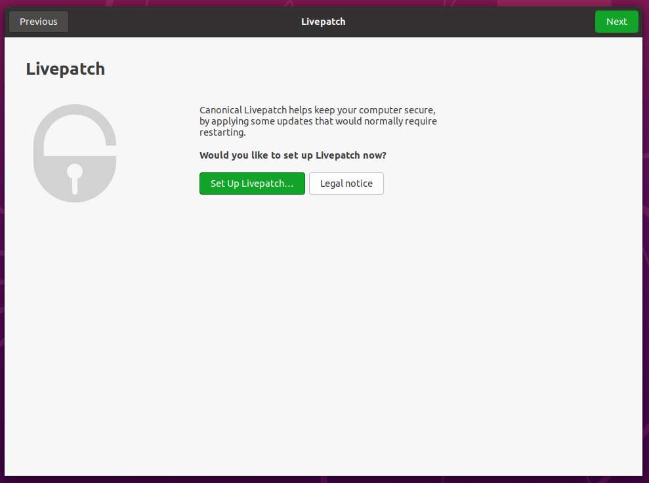649x483 pixels.
Task: Start Set Up Livepatch
Action: (x=252, y=184)
